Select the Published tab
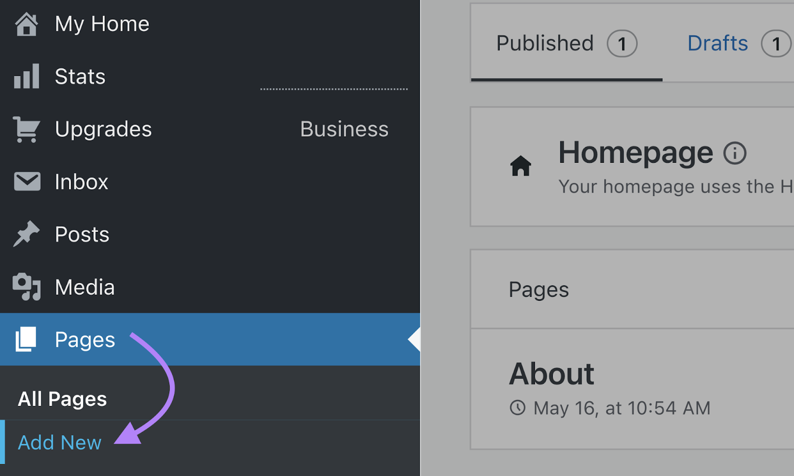794x476 pixels. [544, 43]
